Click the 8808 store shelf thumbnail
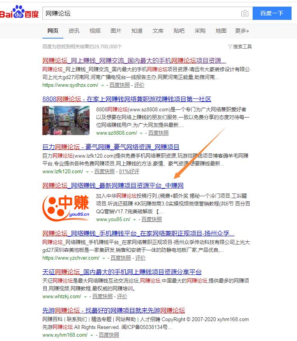The height and width of the screenshot is (341, 297). point(66,121)
